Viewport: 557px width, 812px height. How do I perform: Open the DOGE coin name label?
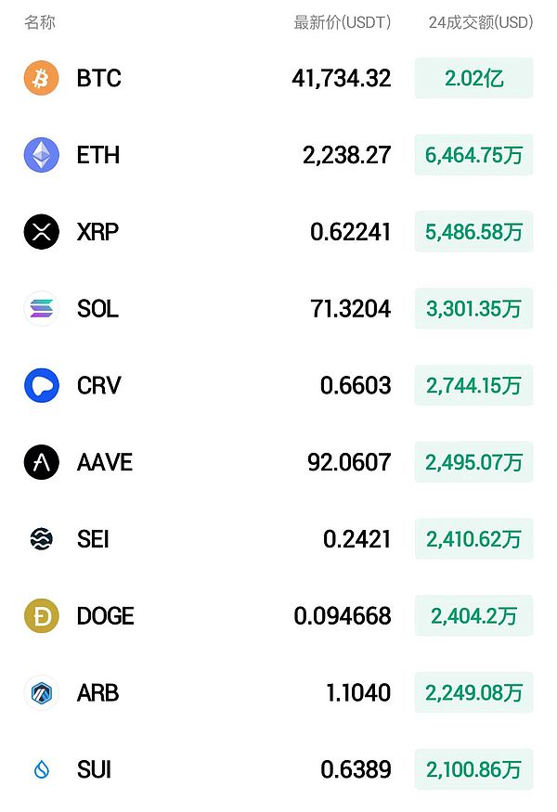105,616
